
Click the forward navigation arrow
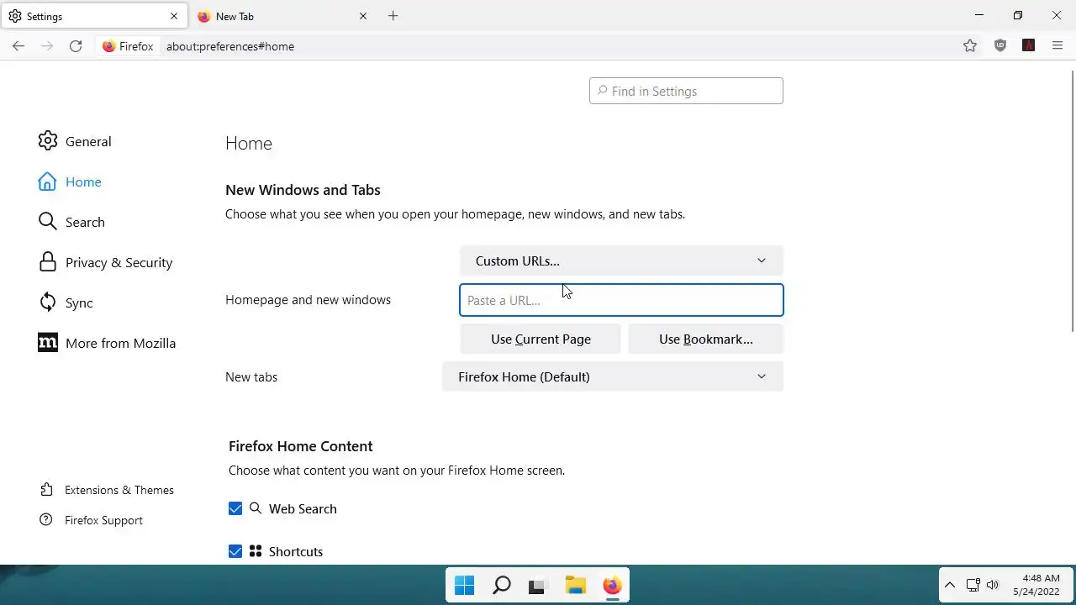pos(47,46)
